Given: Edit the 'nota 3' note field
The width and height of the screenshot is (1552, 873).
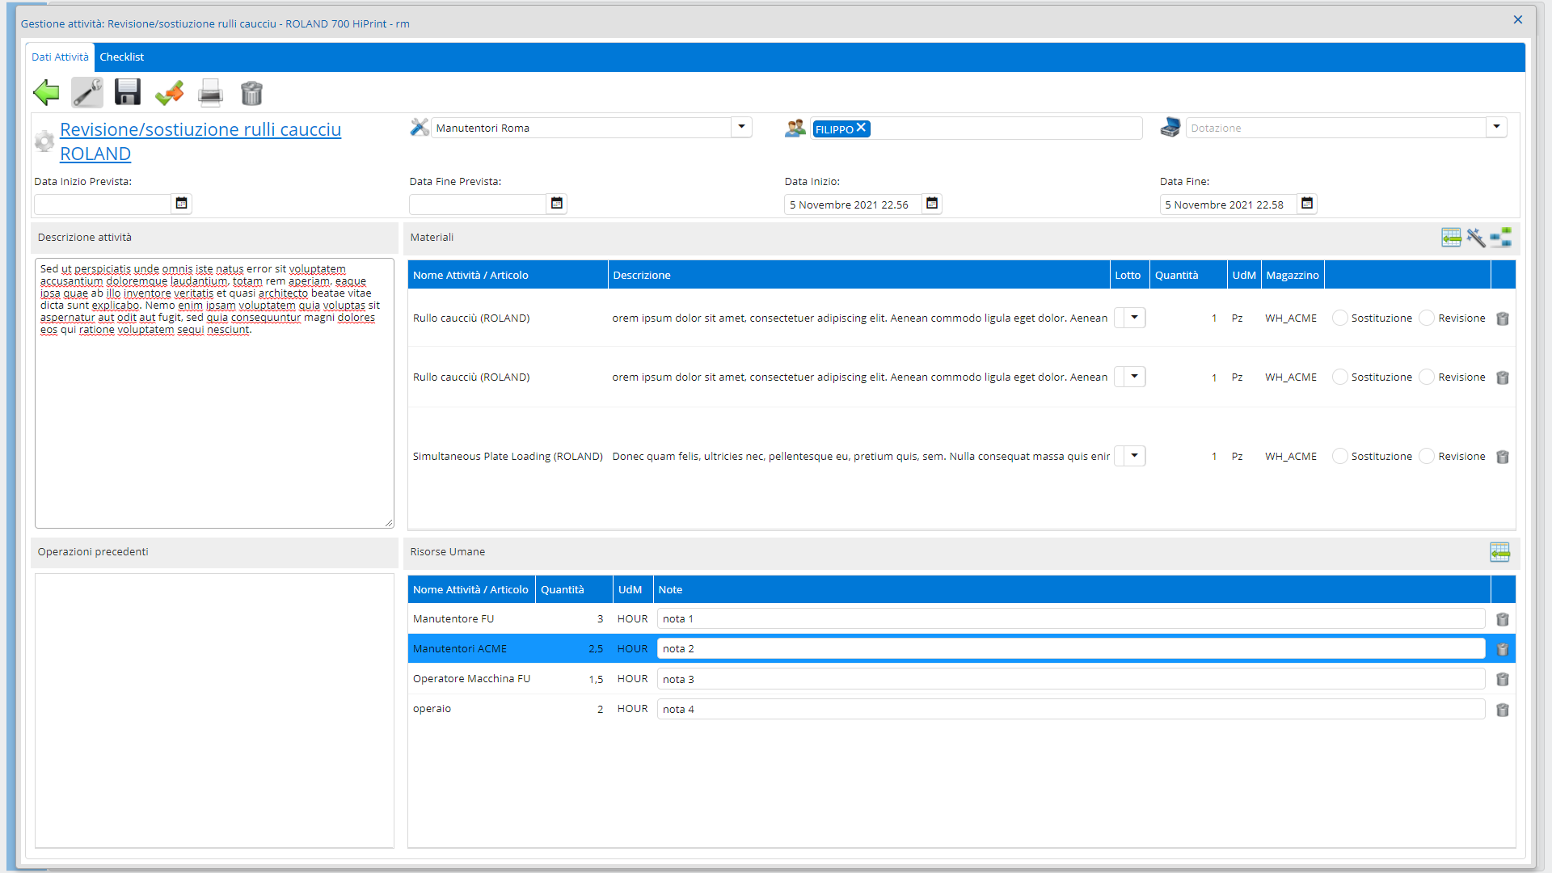Looking at the screenshot, I should point(1071,679).
